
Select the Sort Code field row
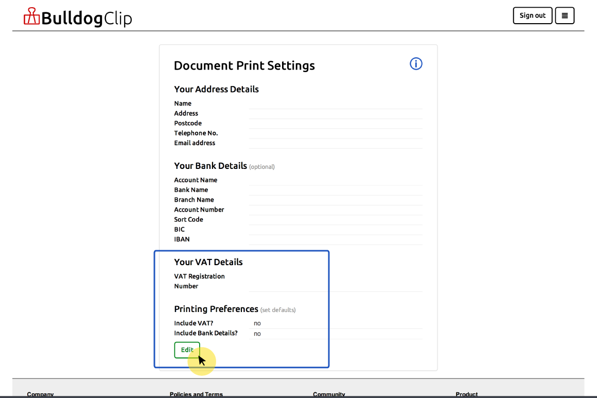297,220
